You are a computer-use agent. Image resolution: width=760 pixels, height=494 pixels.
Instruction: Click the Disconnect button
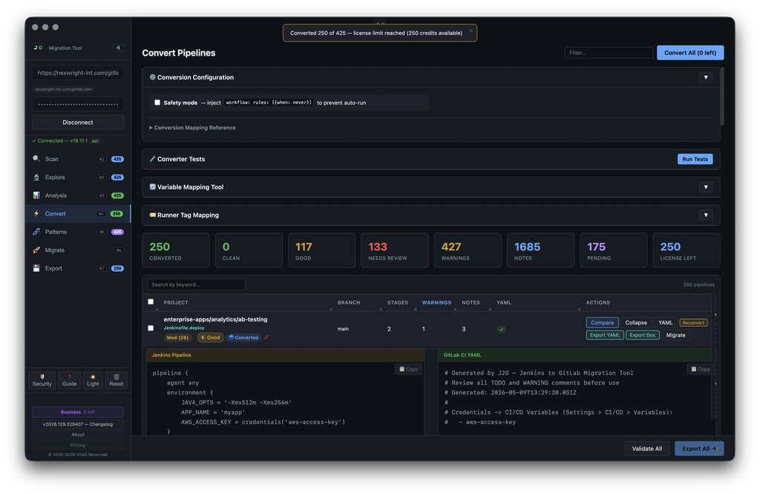[77, 123]
